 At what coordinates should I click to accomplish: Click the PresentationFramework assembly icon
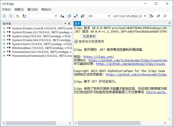[9, 55]
